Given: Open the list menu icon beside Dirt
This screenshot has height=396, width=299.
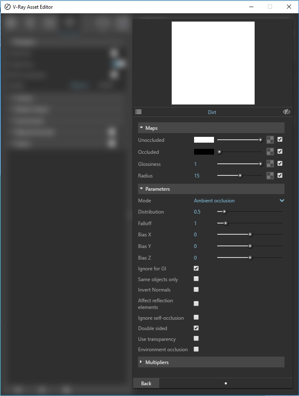Looking at the screenshot, I should click(x=139, y=112).
